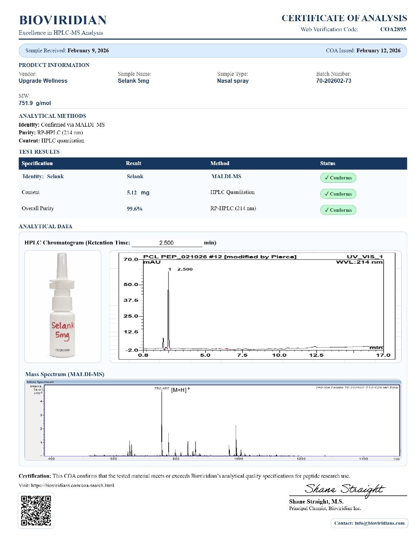
Task: Click the Upgrade Wellness vendor name
Action: pos(43,81)
